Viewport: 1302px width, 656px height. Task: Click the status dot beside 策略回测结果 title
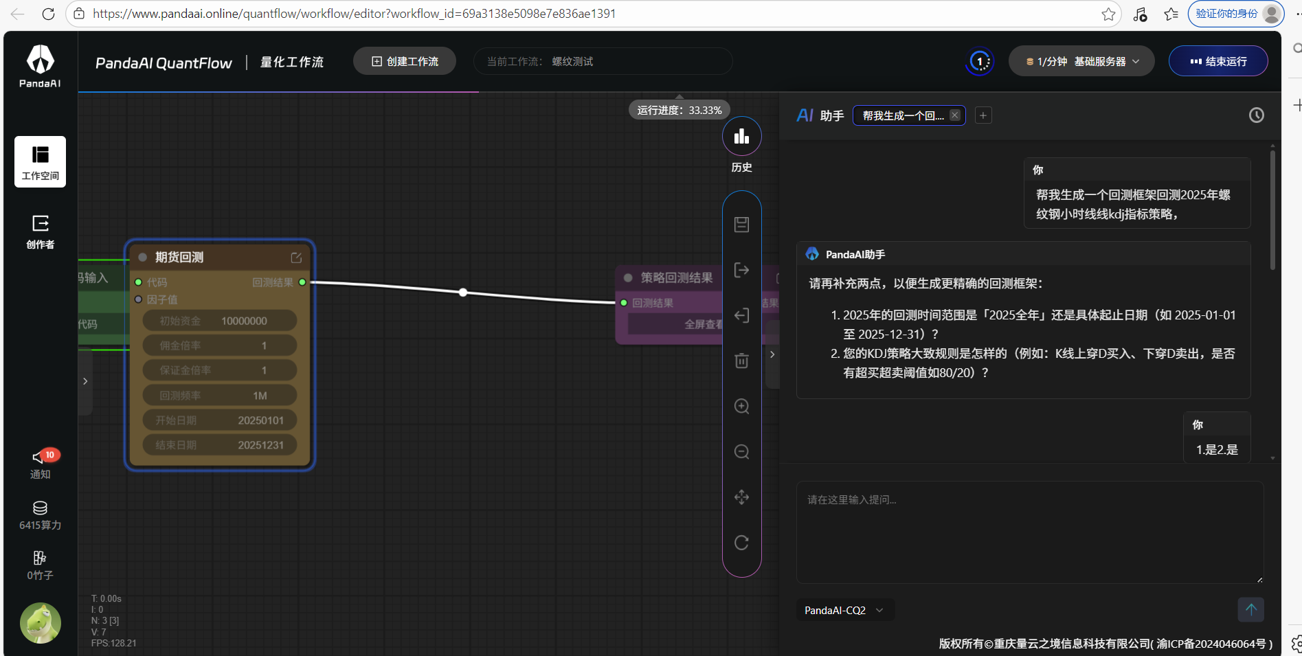tap(628, 278)
